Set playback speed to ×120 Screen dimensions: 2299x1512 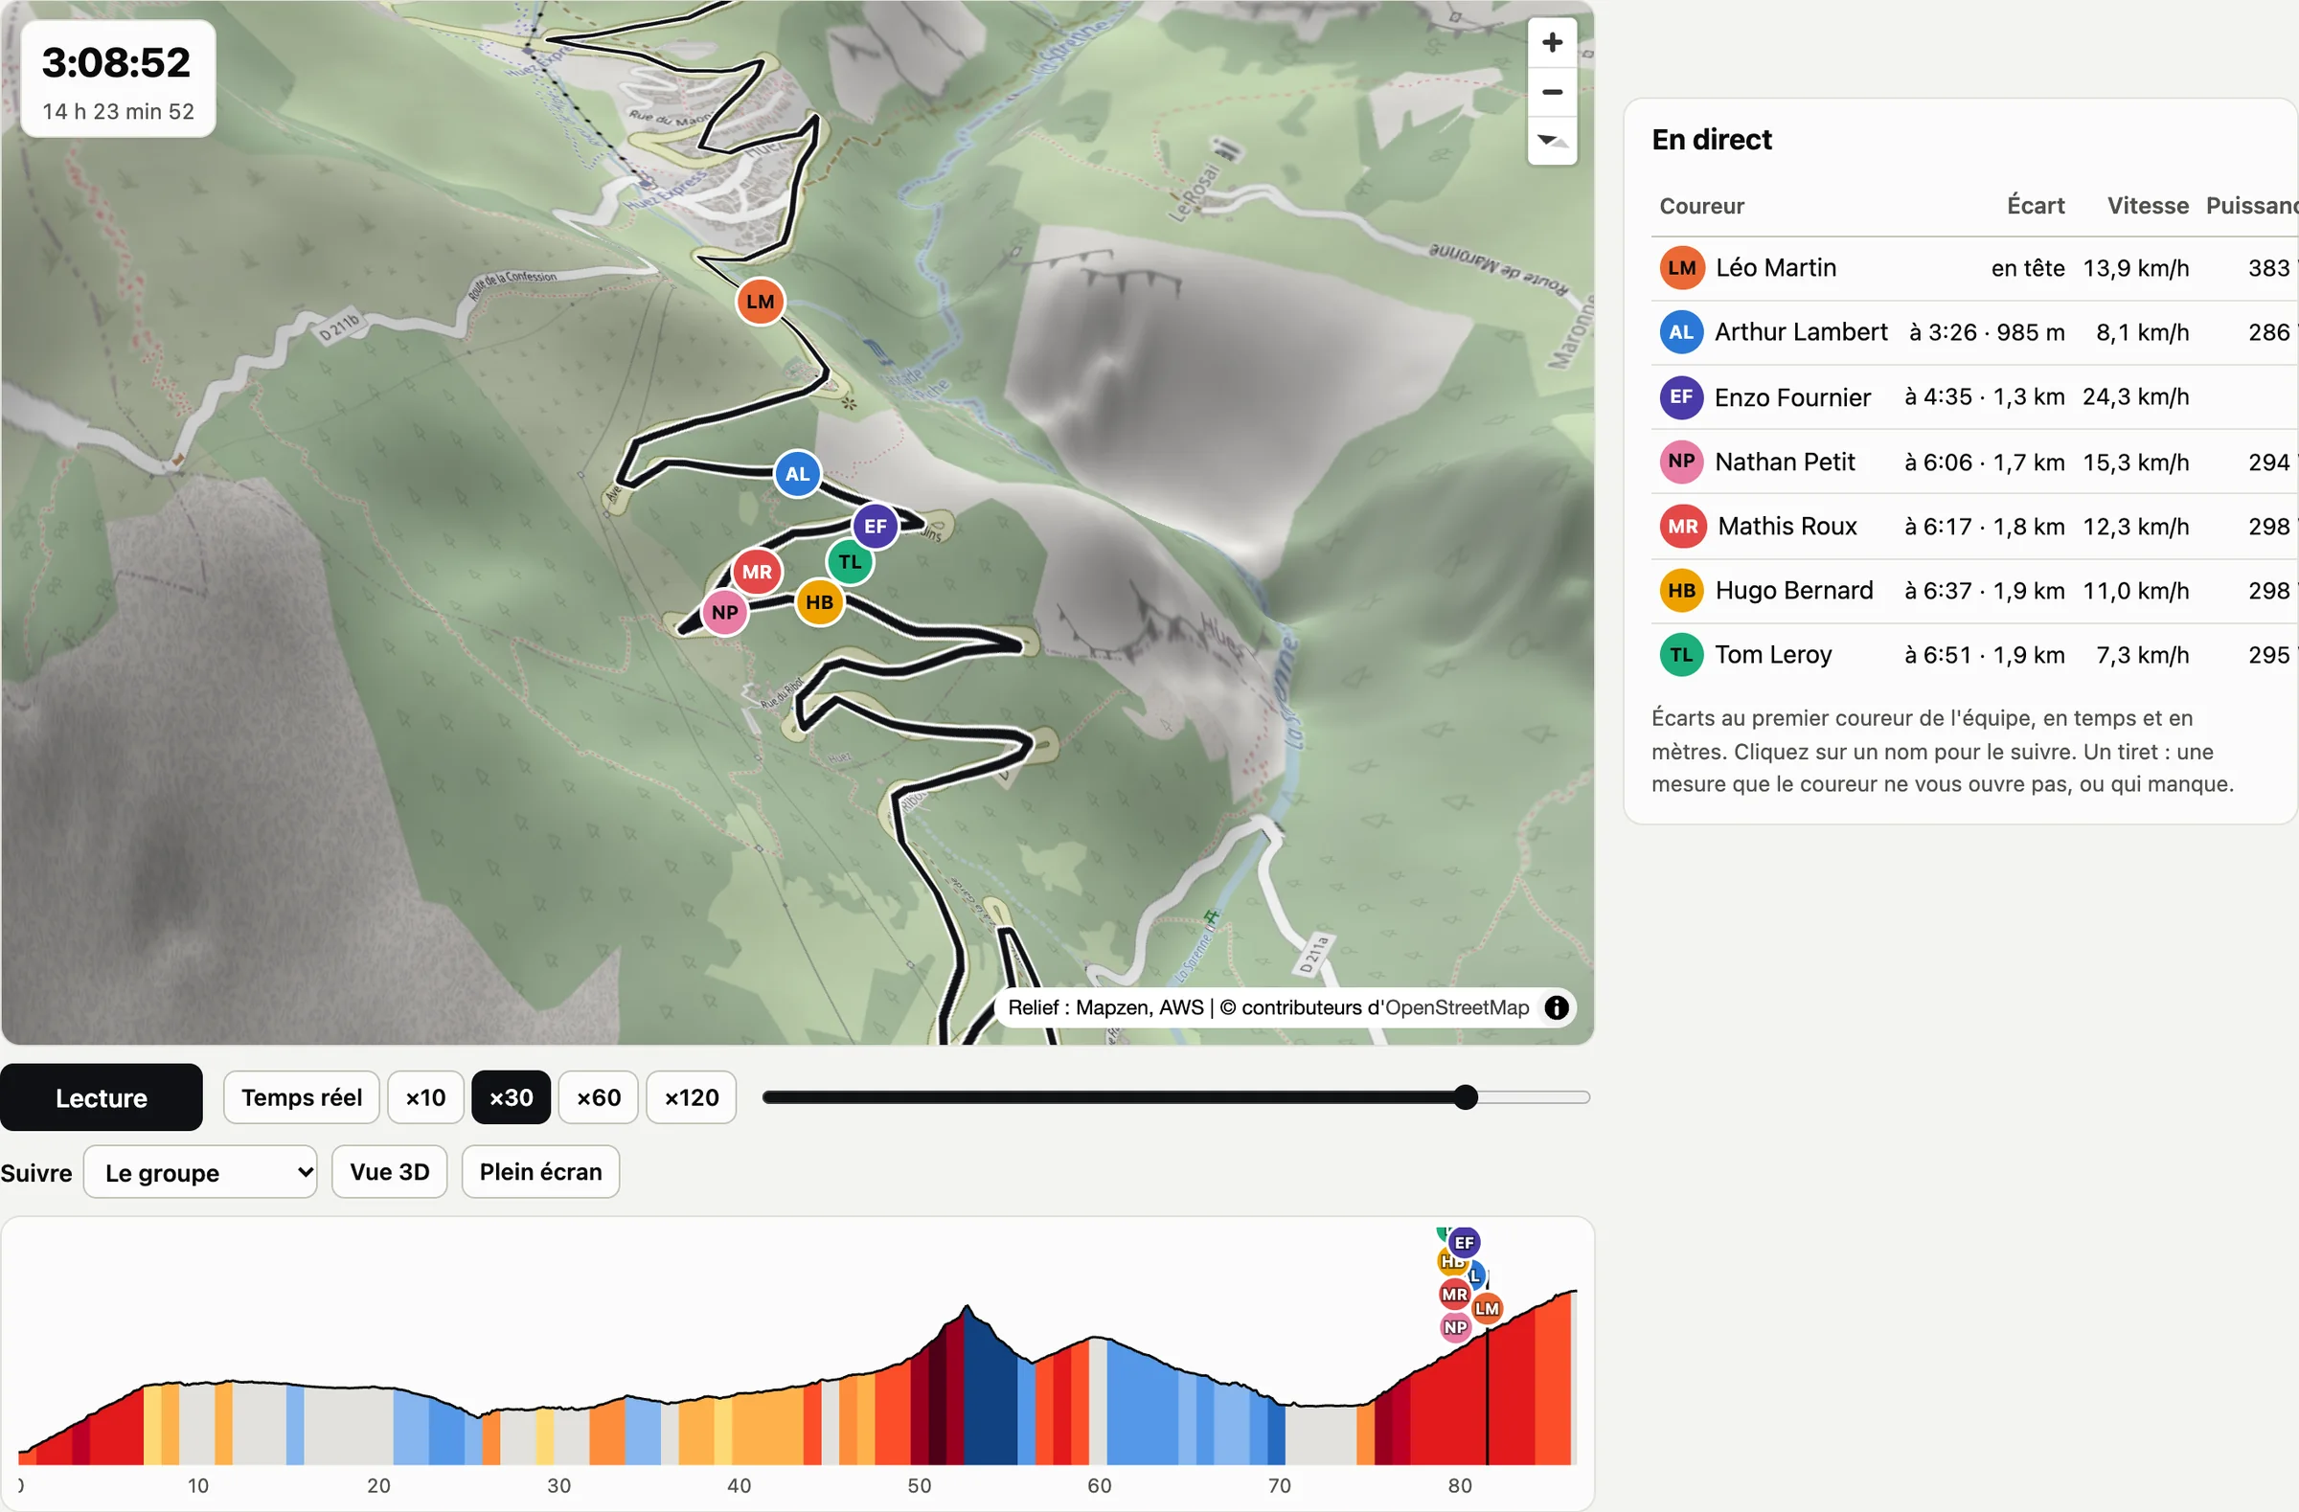click(691, 1097)
